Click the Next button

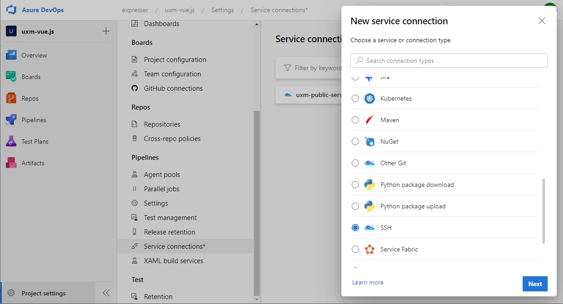(x=535, y=284)
